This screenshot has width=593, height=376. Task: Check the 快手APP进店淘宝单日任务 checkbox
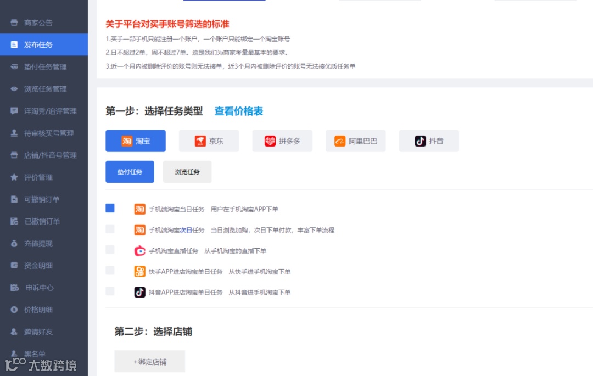pyautogui.click(x=110, y=271)
